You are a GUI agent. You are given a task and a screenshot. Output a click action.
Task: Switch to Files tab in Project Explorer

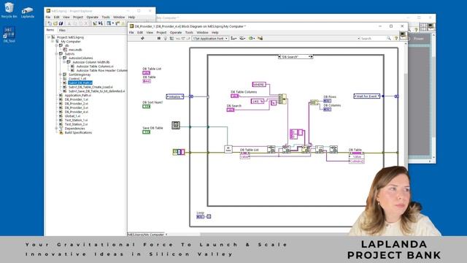click(x=62, y=30)
